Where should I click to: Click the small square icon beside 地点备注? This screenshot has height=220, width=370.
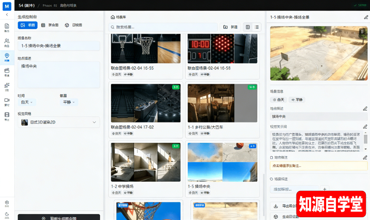[271, 157]
